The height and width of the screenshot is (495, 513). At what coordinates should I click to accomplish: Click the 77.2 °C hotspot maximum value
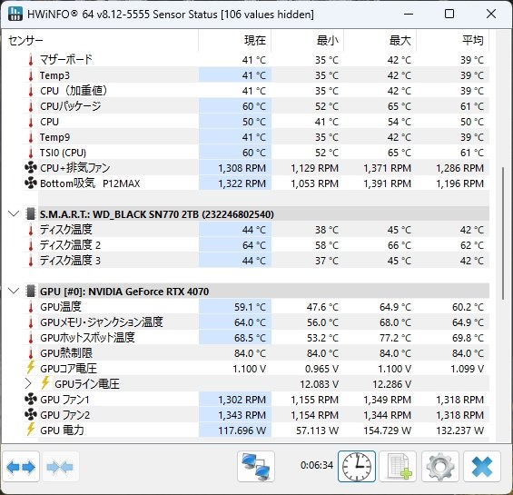[395, 338]
